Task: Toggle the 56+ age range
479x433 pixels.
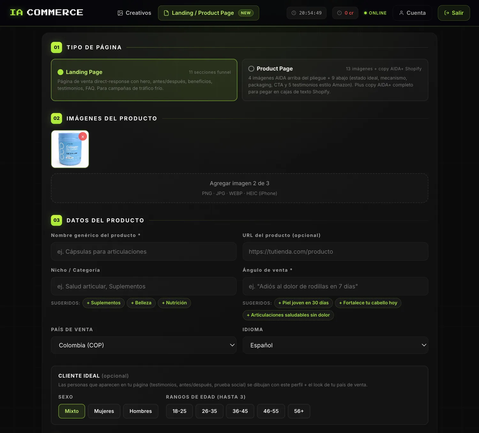Action: pyautogui.click(x=299, y=411)
